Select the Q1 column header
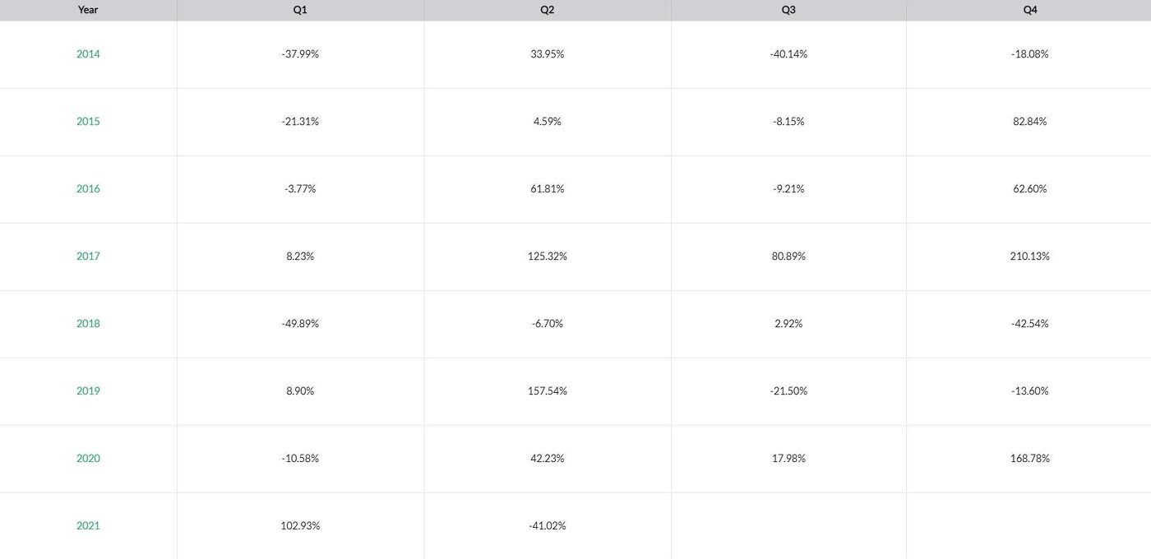 (300, 10)
